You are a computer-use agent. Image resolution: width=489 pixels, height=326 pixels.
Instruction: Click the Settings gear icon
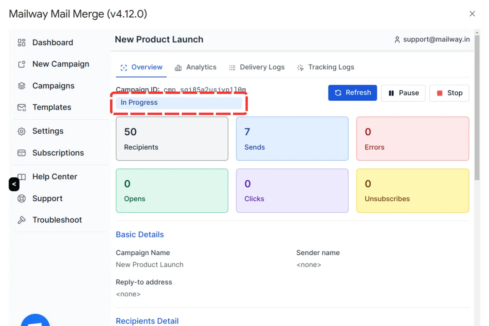coord(22,131)
